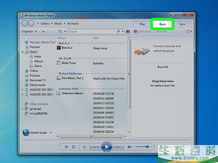Screen dimensions: 218x163
Task: Switch to the Burn tab
Action: pyautogui.click(x=162, y=24)
